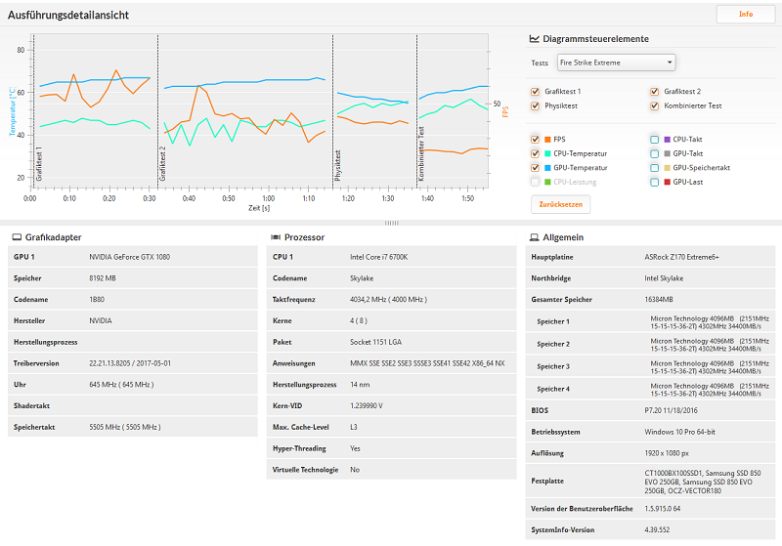This screenshot has width=782, height=546.
Task: Disable the GPU-Temperatur series checkbox
Action: pyautogui.click(x=535, y=168)
